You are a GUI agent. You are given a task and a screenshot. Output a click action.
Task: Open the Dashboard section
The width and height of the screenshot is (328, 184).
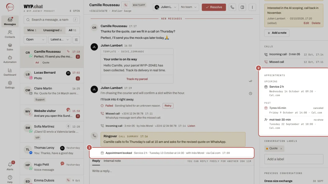point(10,72)
